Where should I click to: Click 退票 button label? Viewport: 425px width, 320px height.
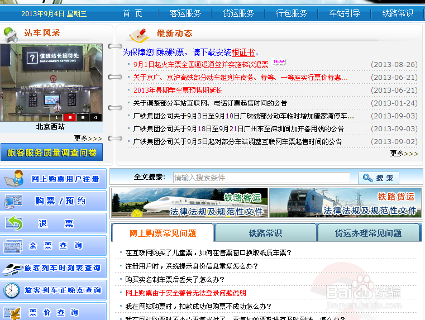point(56,223)
